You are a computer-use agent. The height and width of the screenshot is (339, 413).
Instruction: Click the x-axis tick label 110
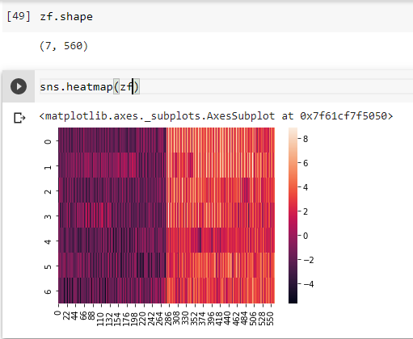100,318
